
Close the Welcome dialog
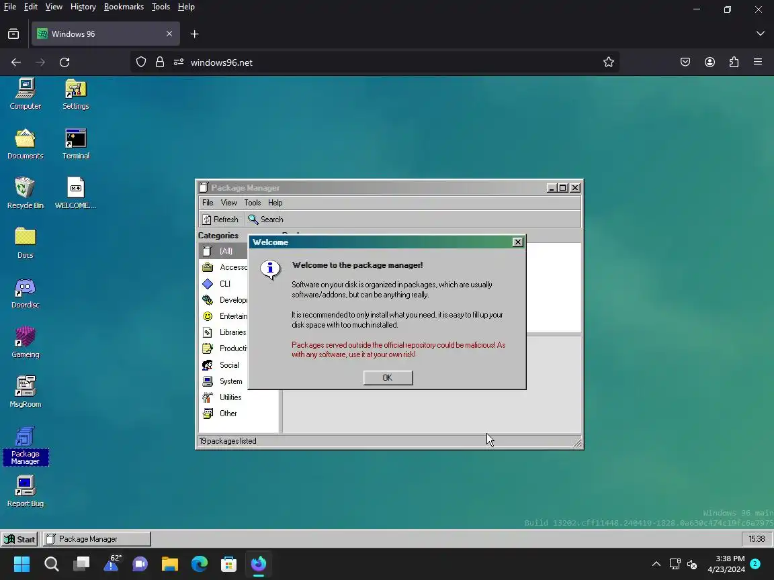pyautogui.click(x=517, y=242)
